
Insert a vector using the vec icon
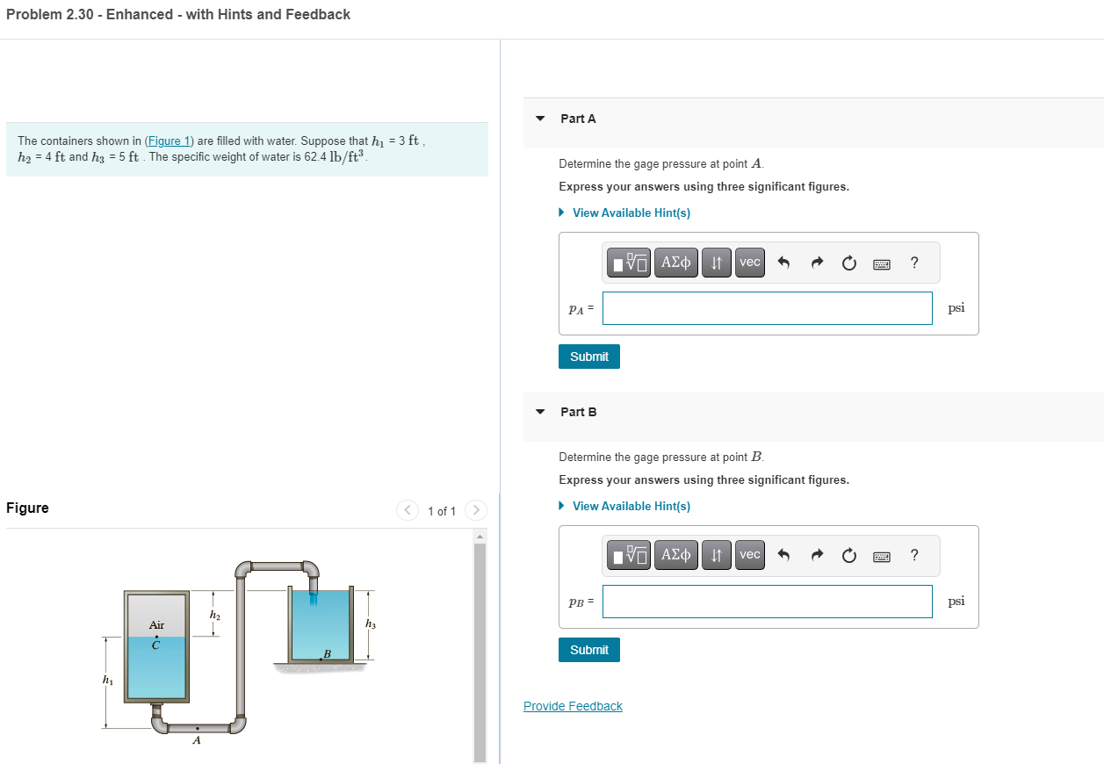[x=749, y=262]
